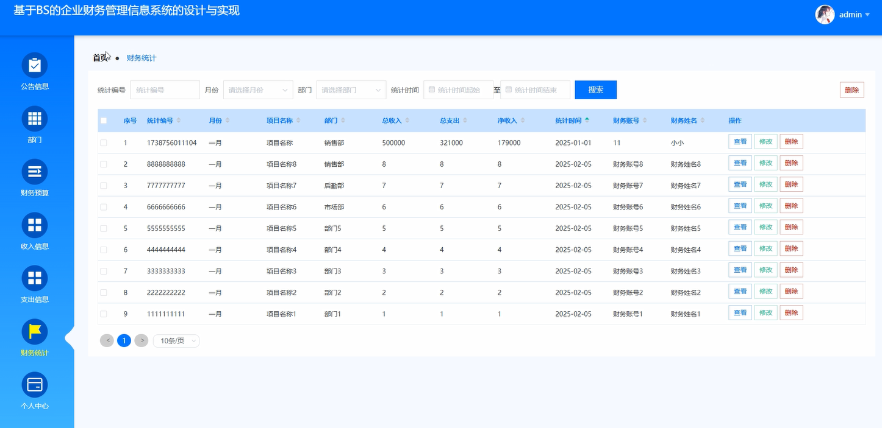
Task: Open the 10条/页 page size dropdown
Action: pos(176,341)
